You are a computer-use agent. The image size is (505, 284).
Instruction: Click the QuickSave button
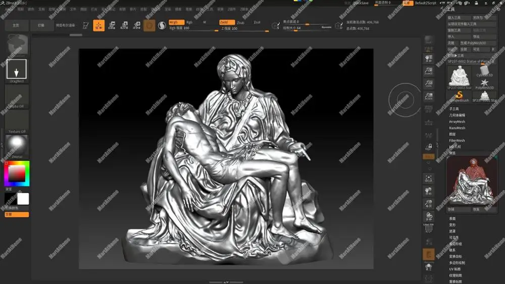(361, 3)
